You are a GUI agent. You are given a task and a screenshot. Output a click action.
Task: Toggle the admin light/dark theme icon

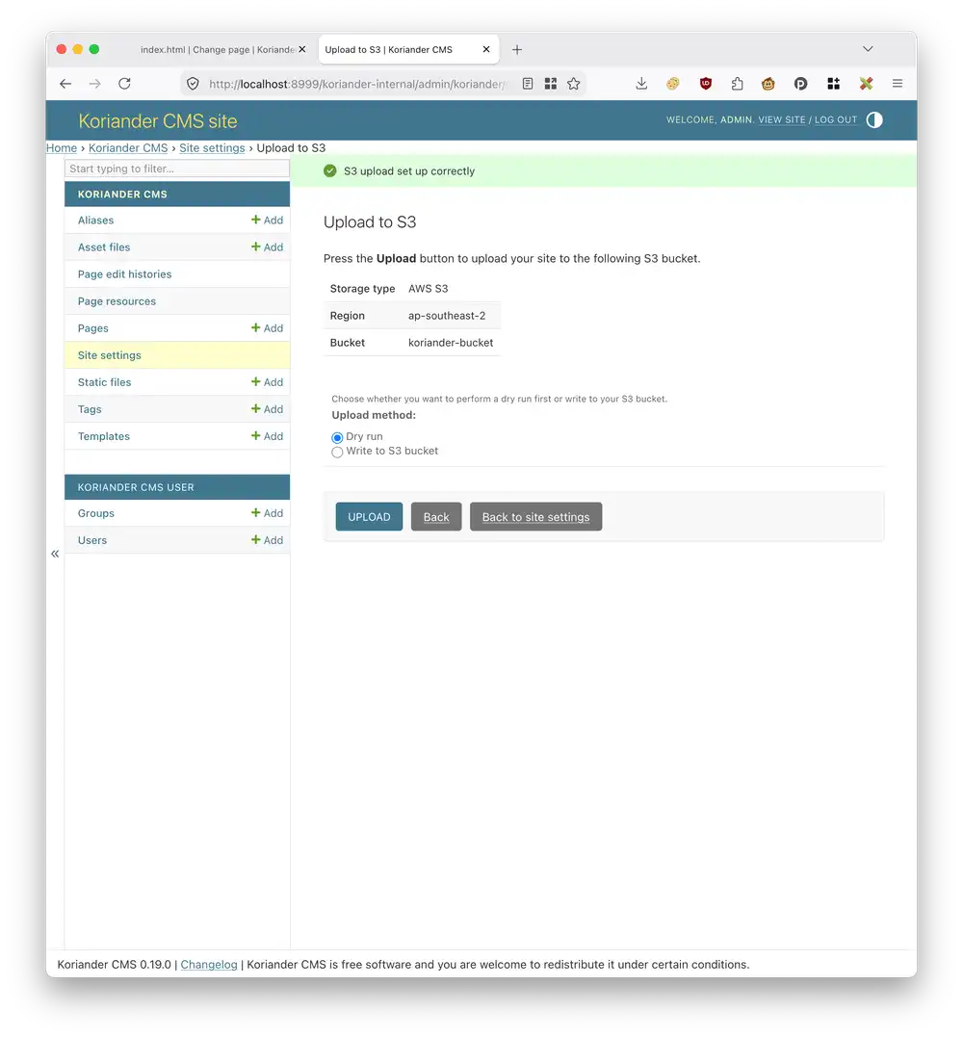point(874,119)
